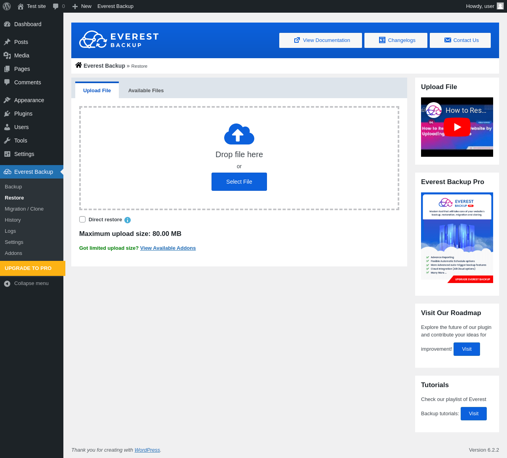The height and width of the screenshot is (458, 507).
Task: Click the Users person icon
Action: pos(7,127)
